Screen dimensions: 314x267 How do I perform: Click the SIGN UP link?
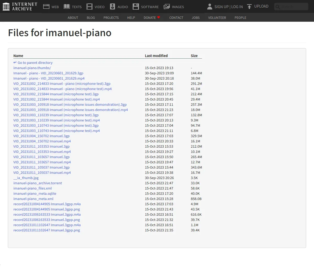tap(221, 7)
